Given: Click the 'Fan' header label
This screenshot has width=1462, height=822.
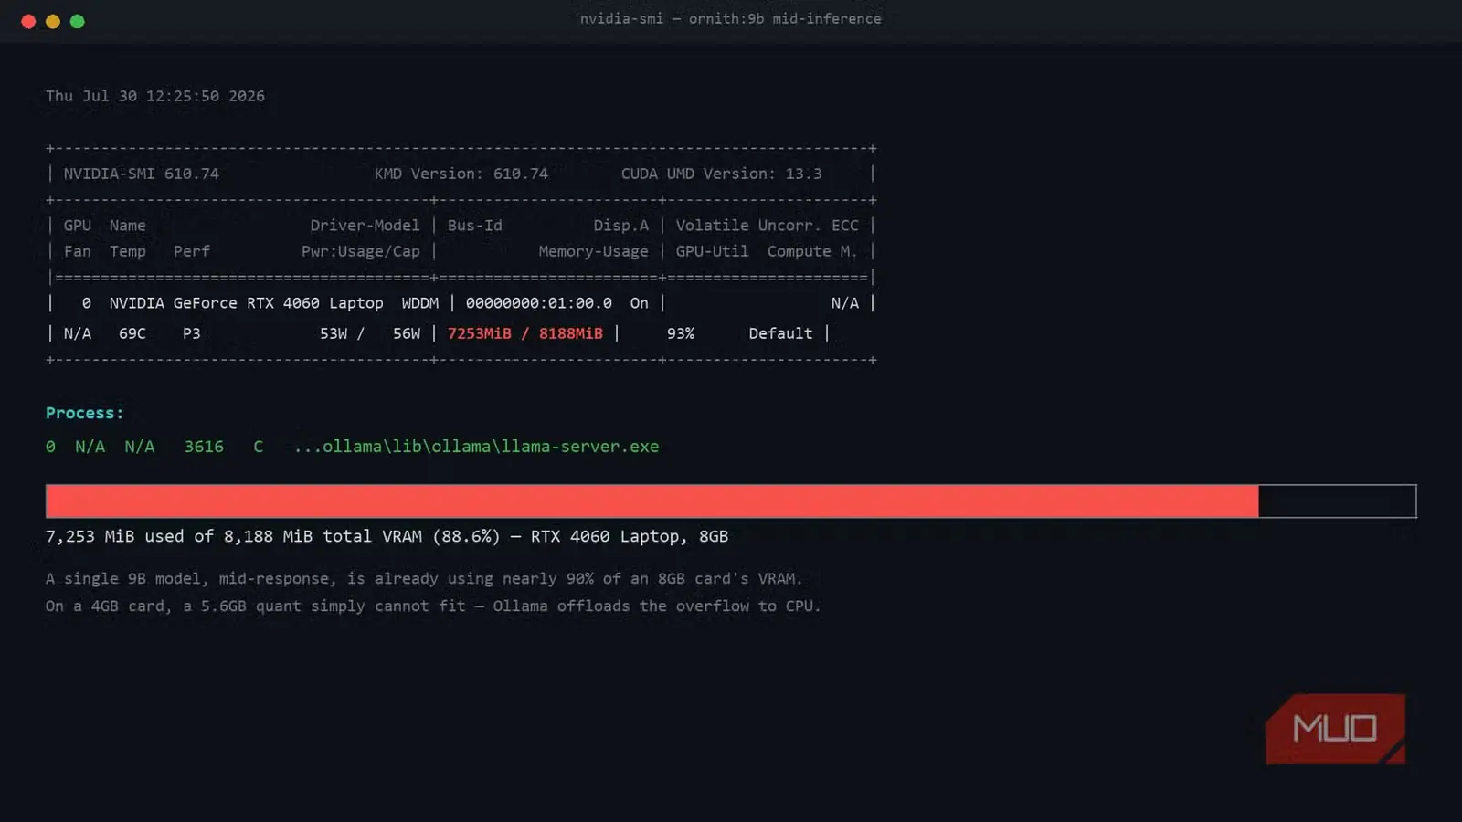Looking at the screenshot, I should [x=77, y=251].
